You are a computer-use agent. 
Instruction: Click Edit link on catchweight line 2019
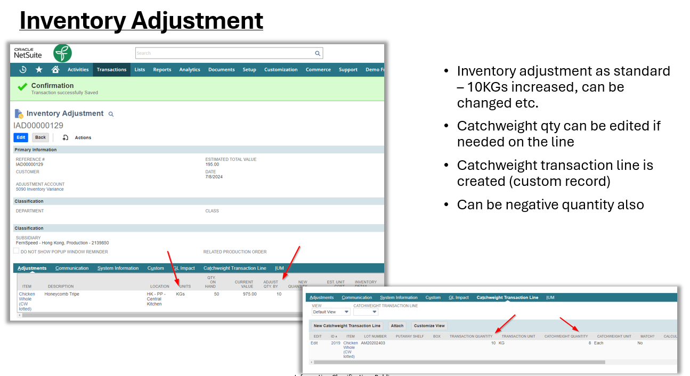point(314,343)
